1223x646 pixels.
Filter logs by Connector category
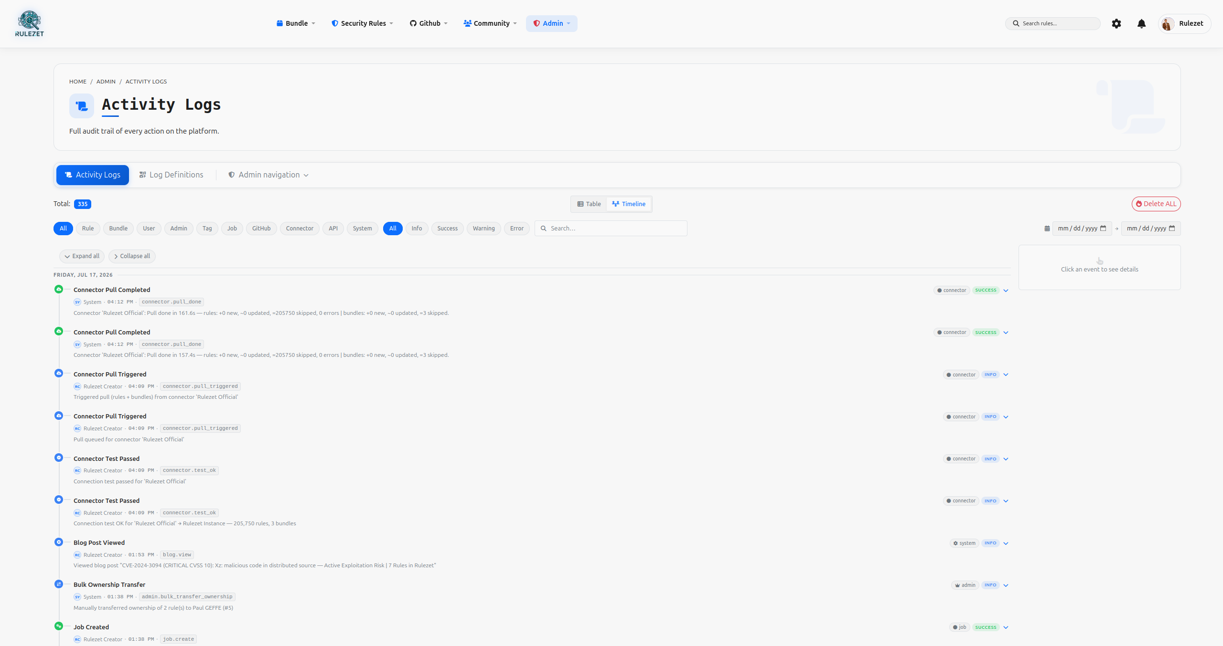[300, 229]
